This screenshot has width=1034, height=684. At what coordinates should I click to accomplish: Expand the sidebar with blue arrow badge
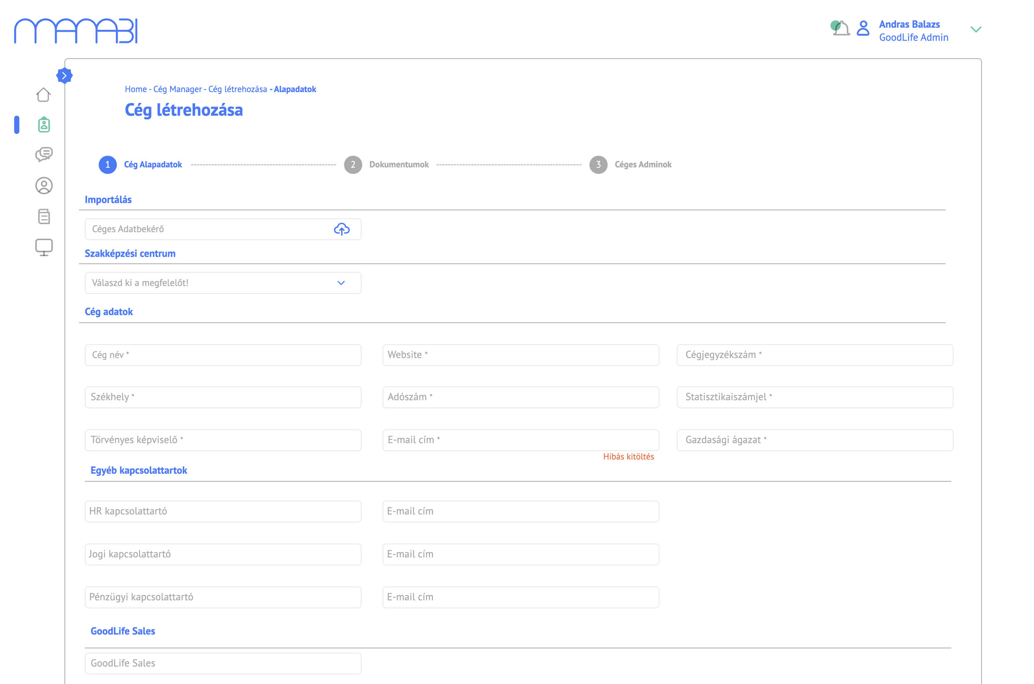tap(64, 76)
